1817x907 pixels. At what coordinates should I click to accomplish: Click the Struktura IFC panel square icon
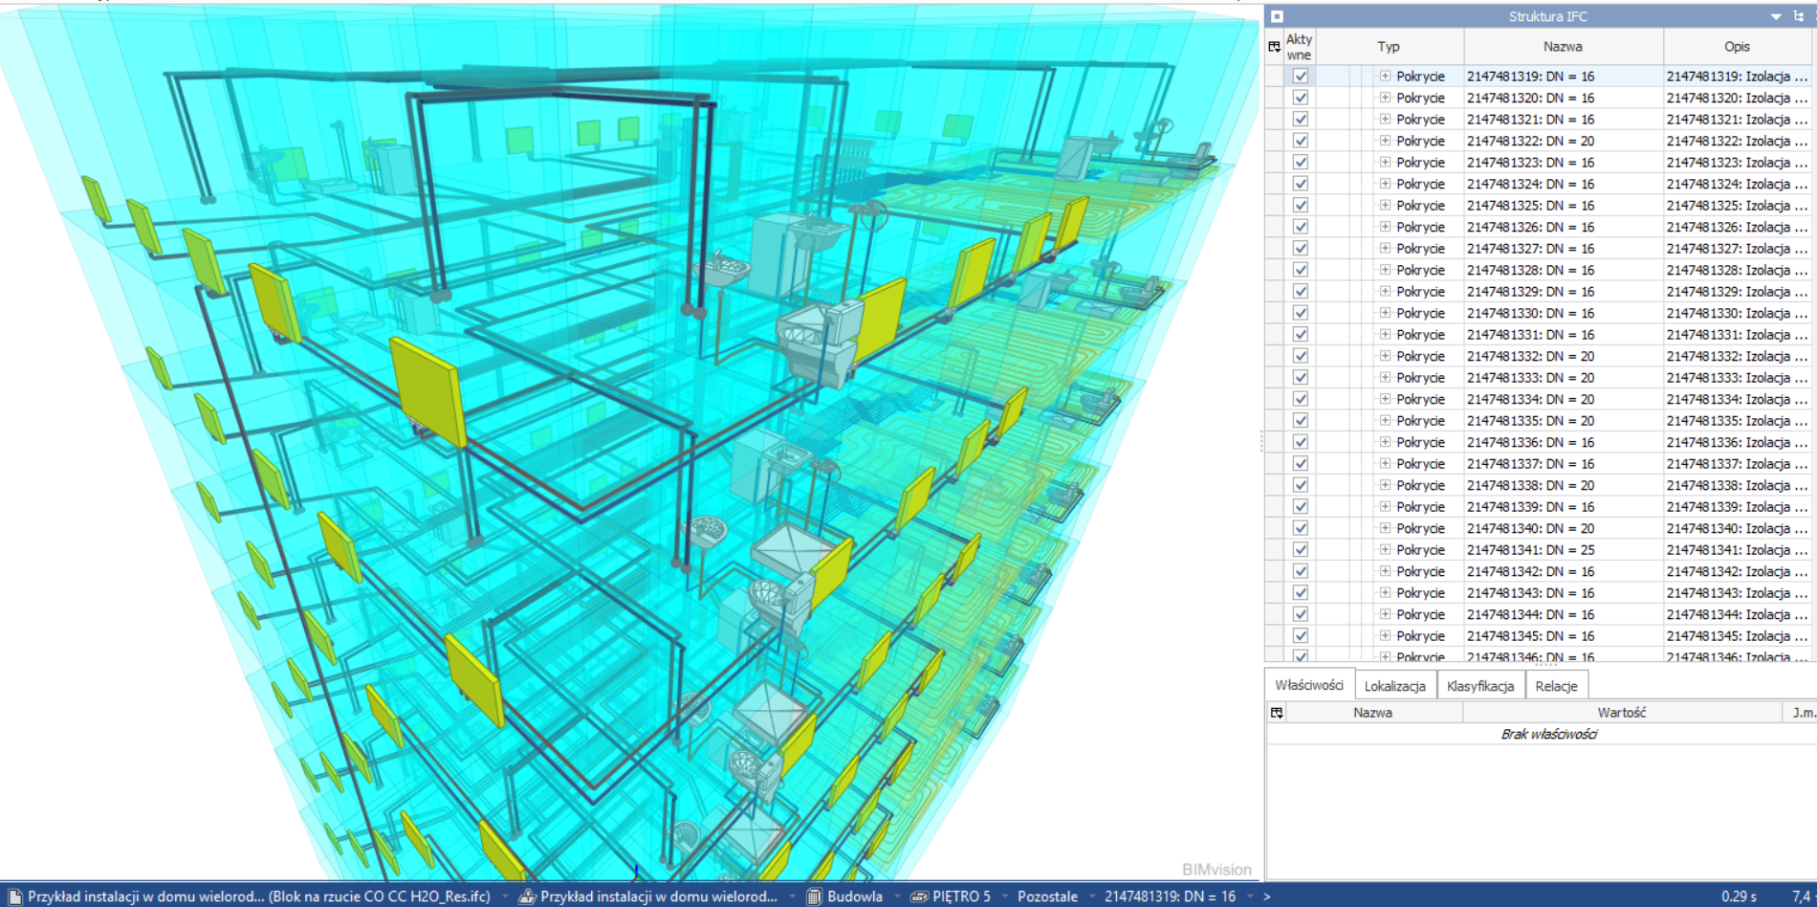[1277, 16]
